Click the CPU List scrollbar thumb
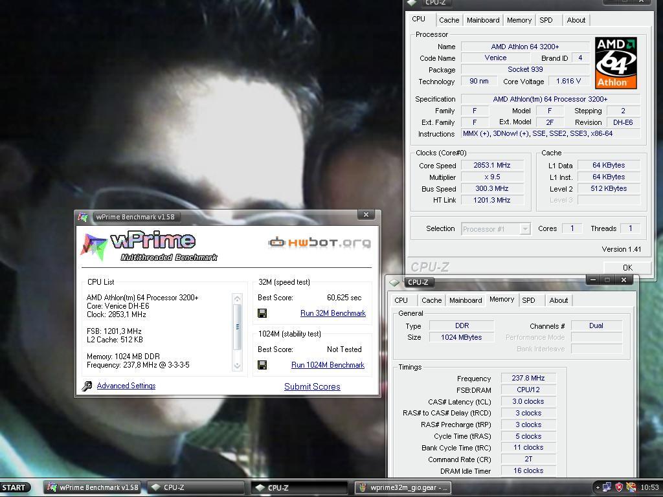663x497 pixels. [x=237, y=327]
